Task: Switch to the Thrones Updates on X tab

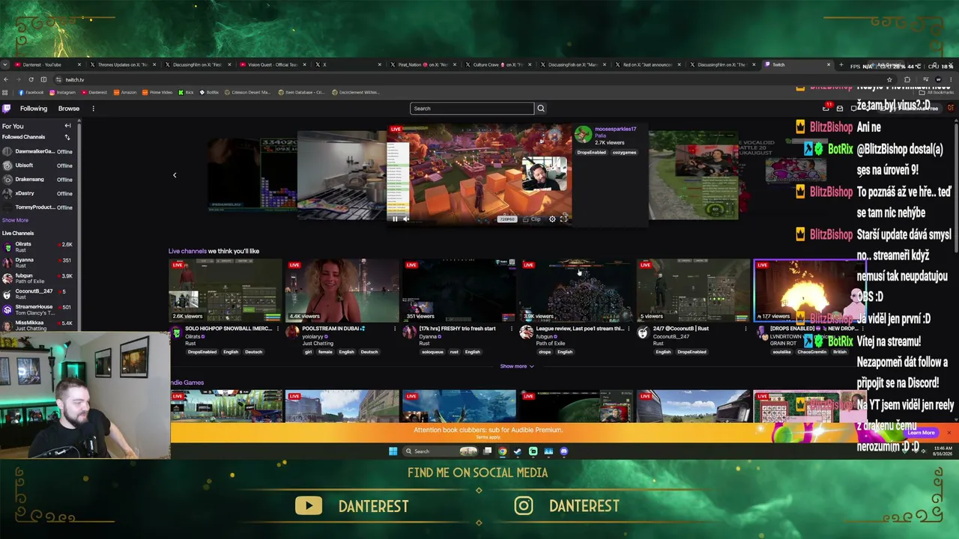Action: coord(123,64)
